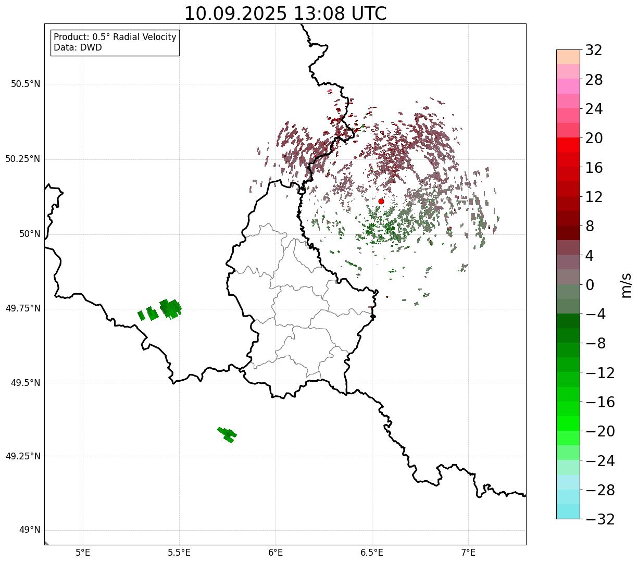638x563 pixels.
Task: Click the 28 colorbar tick label
Action: click(594, 80)
